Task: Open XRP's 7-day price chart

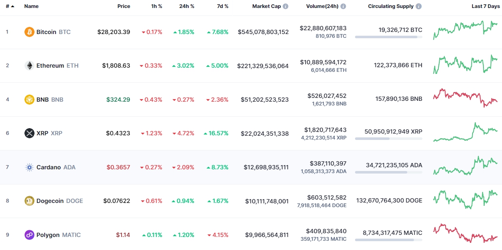Action: click(x=465, y=132)
